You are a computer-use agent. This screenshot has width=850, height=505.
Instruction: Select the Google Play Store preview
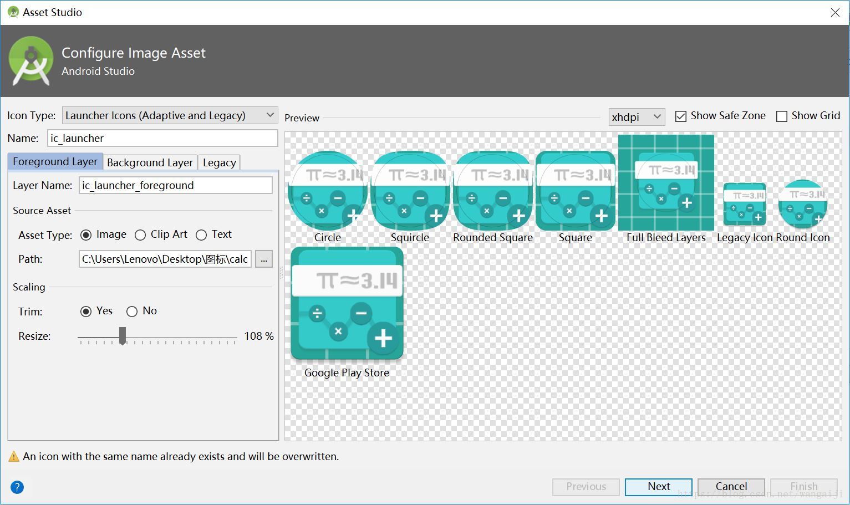point(347,304)
